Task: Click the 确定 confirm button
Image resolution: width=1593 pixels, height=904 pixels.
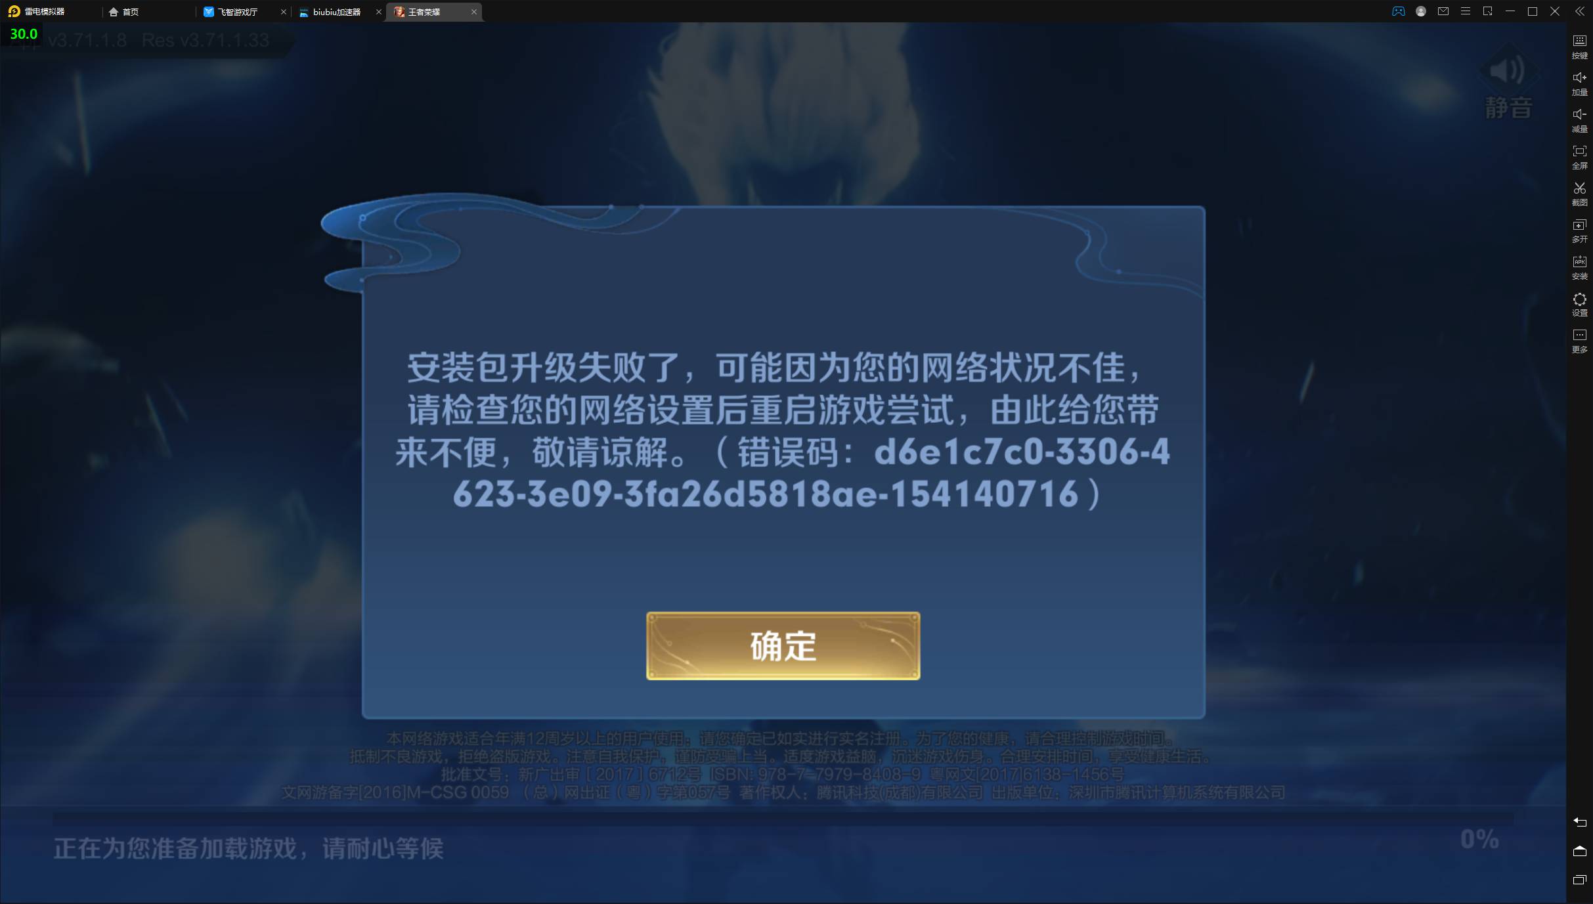Action: pyautogui.click(x=783, y=646)
